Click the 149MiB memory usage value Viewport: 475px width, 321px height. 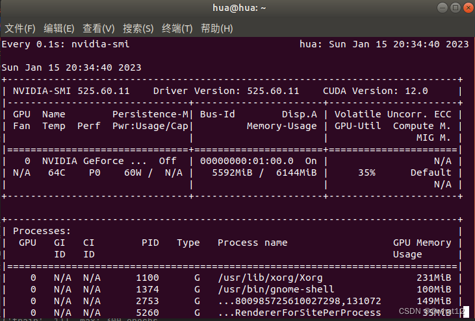point(434,301)
